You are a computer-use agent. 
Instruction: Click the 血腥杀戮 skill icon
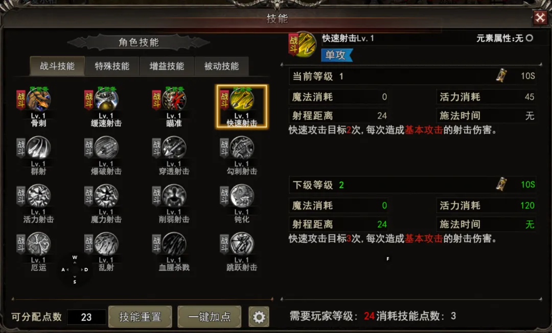[x=174, y=244]
